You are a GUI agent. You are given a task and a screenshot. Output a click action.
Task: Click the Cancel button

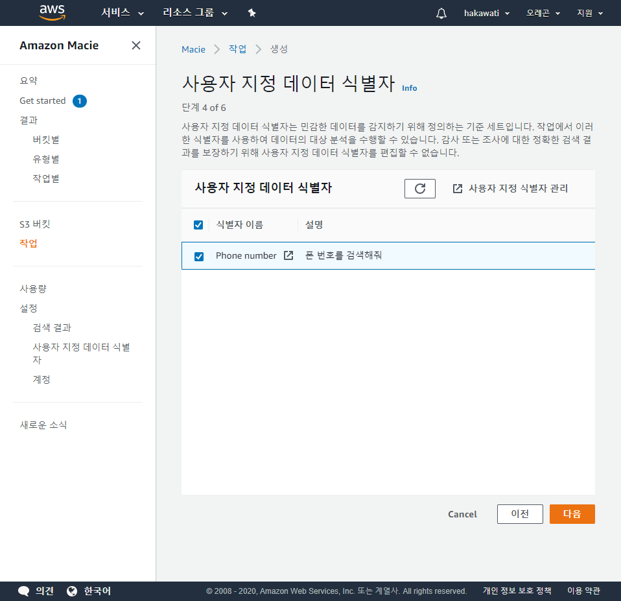coord(462,514)
